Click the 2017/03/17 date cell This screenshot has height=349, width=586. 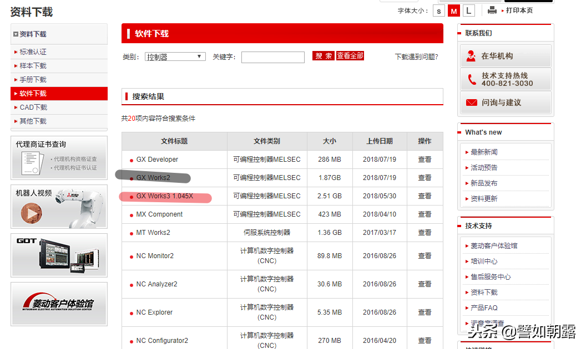click(x=380, y=233)
